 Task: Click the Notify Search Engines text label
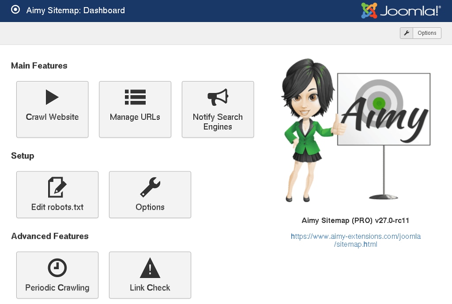coord(218,122)
